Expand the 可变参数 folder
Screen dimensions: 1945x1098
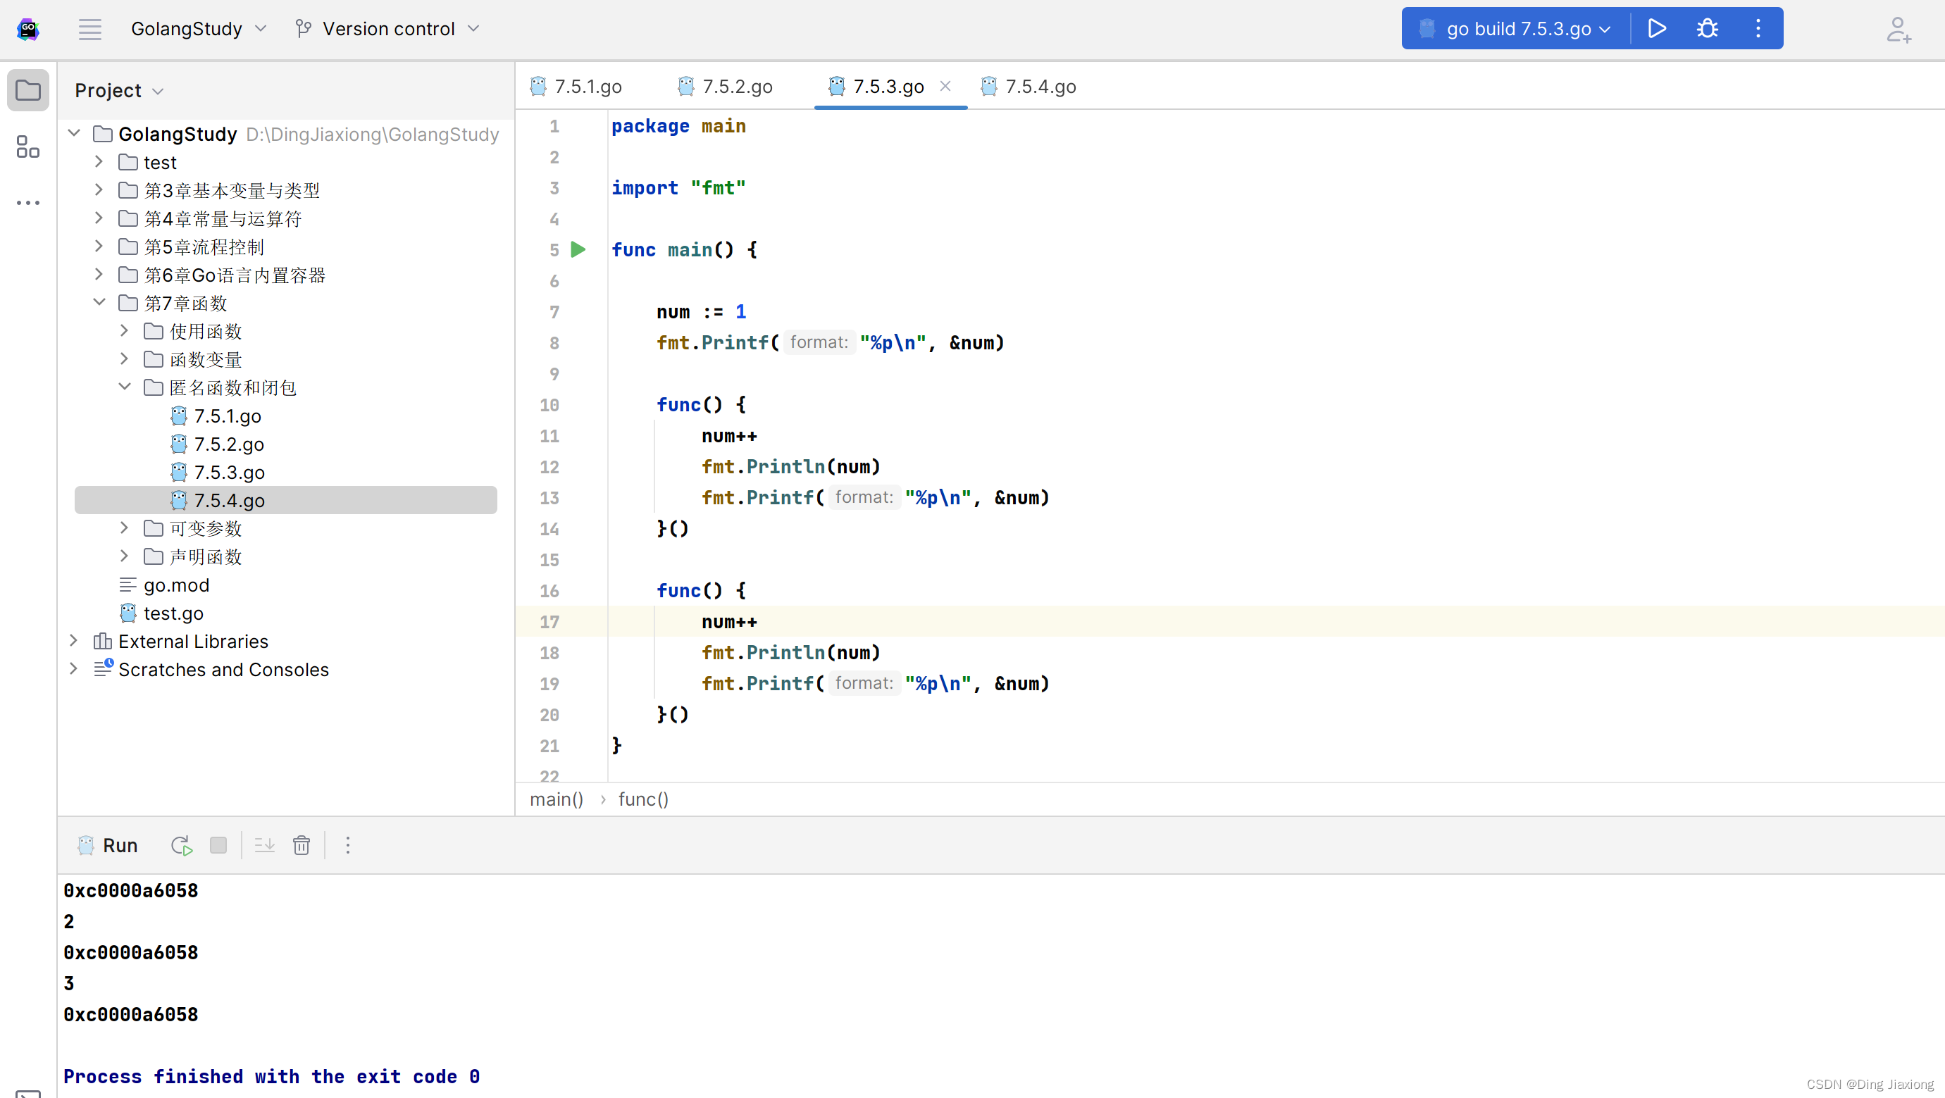(125, 528)
